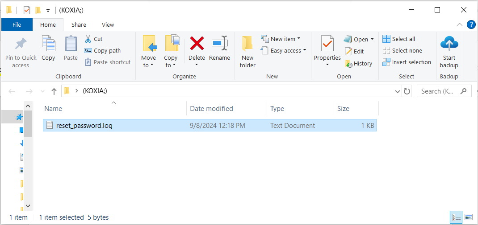Switch to the Share tab
This screenshot has height=225, width=478.
79,25
